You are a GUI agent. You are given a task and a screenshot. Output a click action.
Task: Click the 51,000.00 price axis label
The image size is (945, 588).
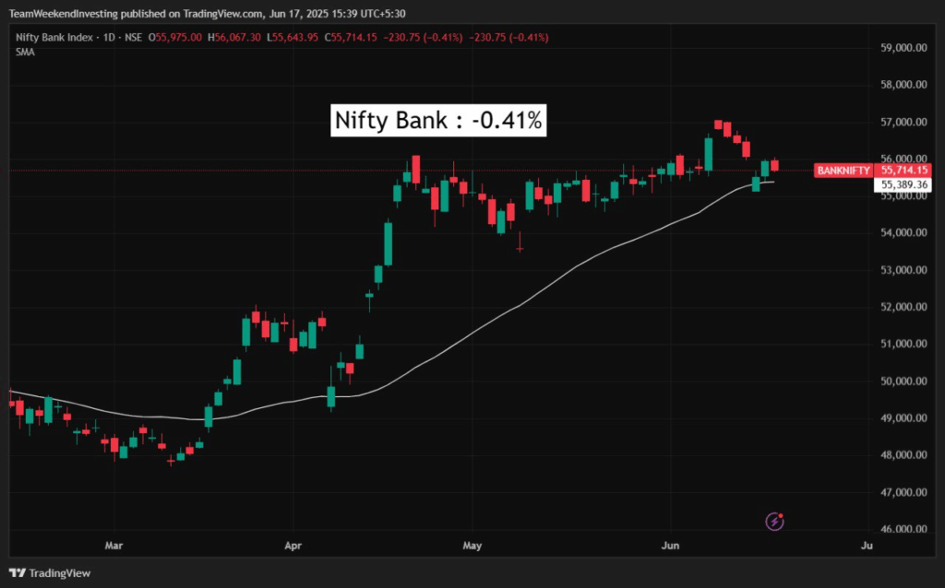click(903, 345)
